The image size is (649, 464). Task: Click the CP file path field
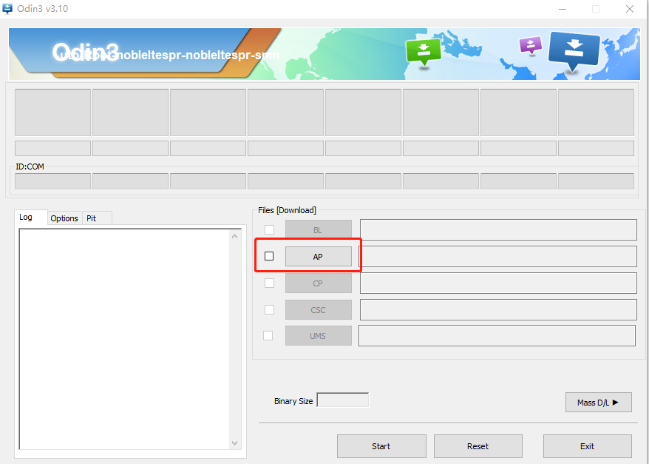pyautogui.click(x=498, y=283)
